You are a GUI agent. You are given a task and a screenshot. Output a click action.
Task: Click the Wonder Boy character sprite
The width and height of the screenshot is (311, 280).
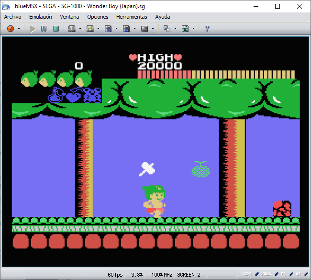click(154, 202)
